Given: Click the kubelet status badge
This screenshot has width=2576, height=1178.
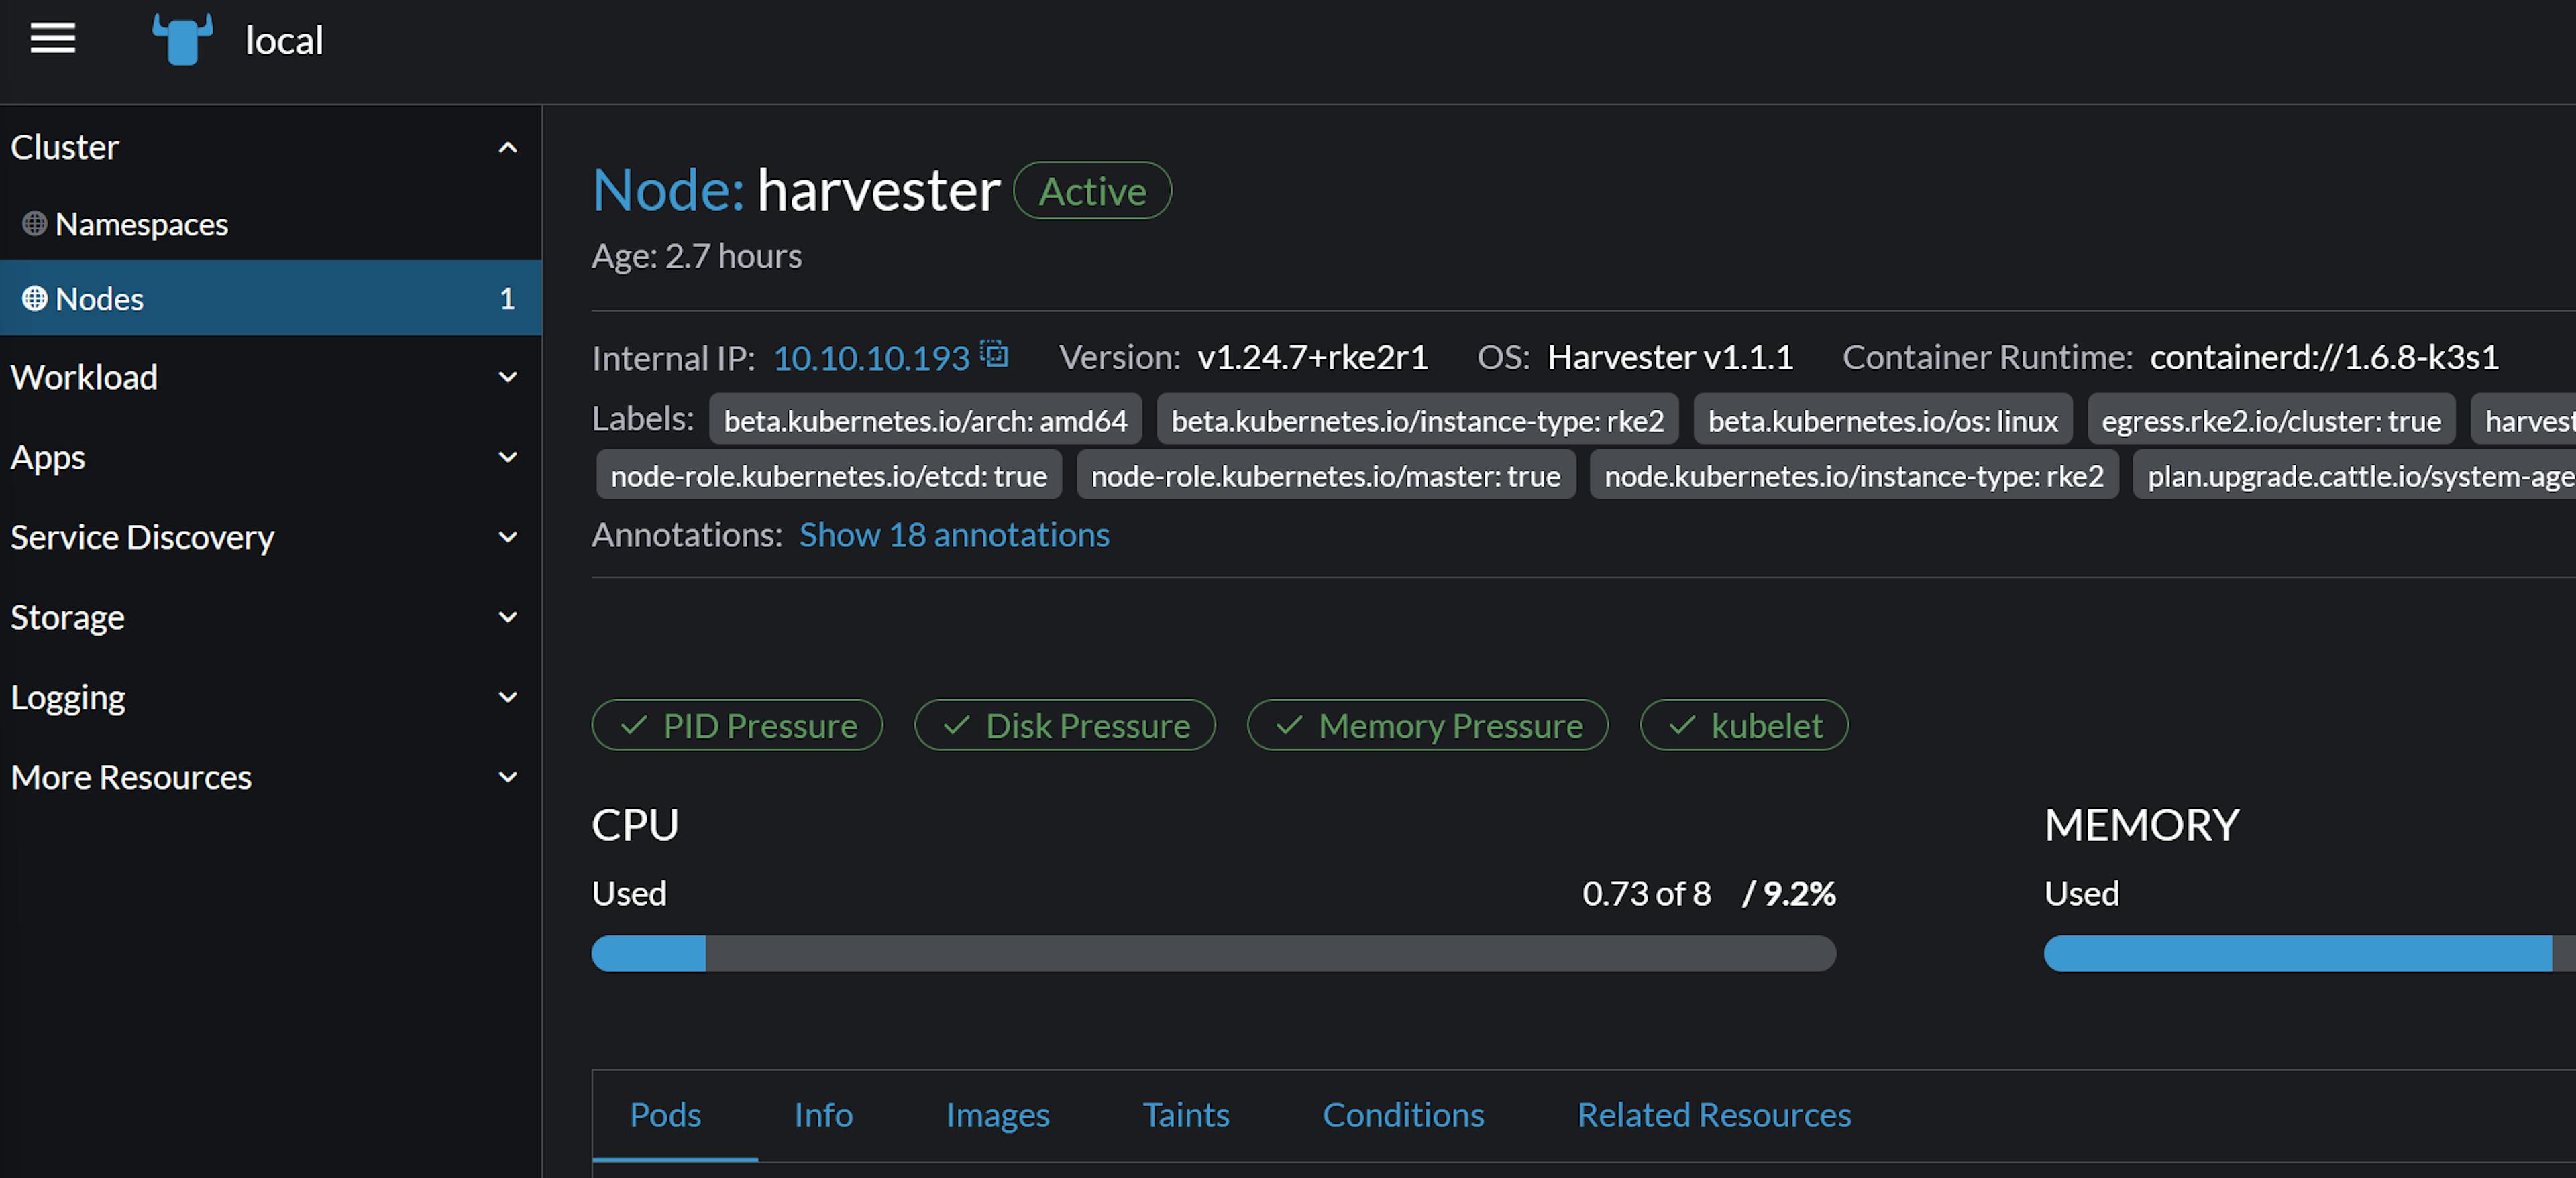Looking at the screenshot, I should point(1744,725).
